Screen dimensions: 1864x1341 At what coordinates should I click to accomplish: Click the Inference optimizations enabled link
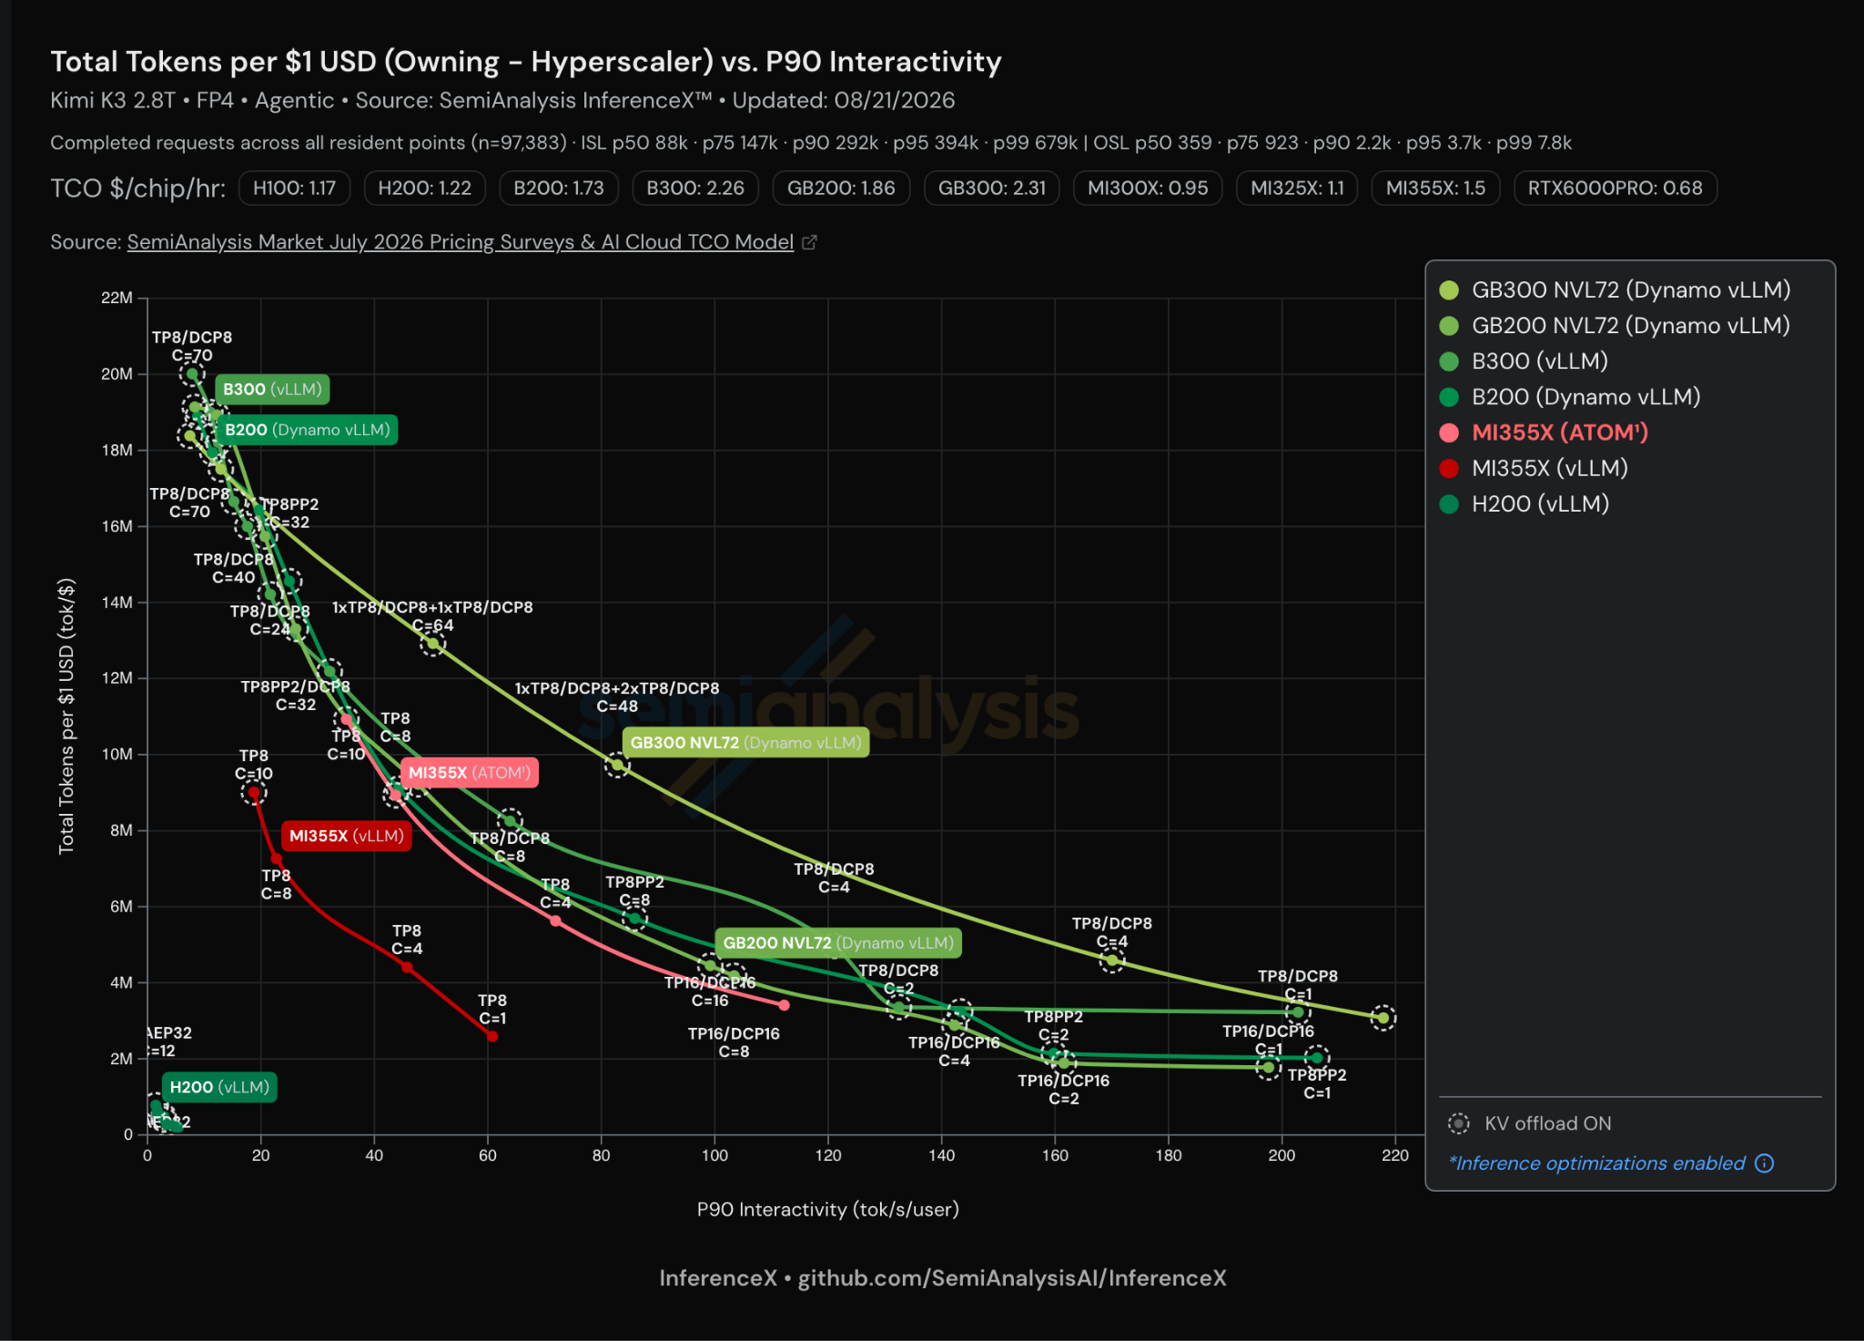(x=1597, y=1163)
